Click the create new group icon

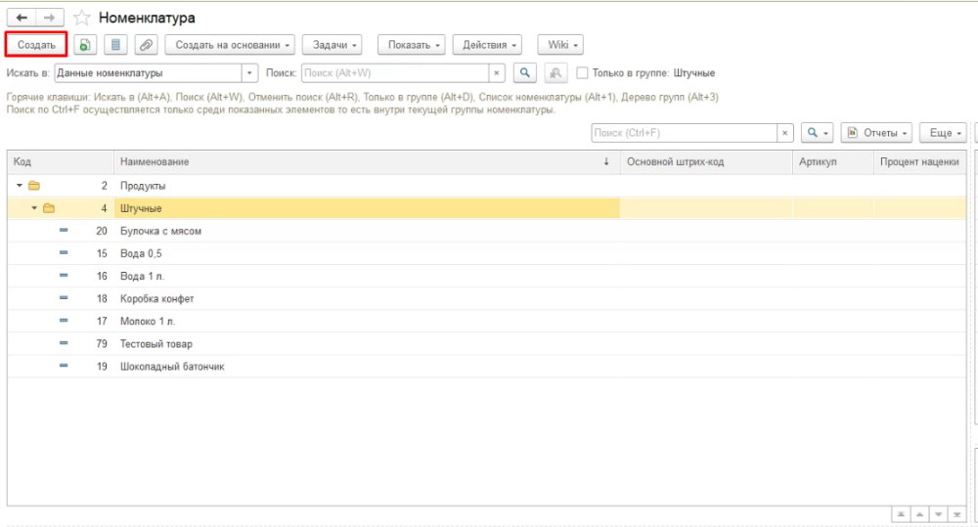[86, 45]
